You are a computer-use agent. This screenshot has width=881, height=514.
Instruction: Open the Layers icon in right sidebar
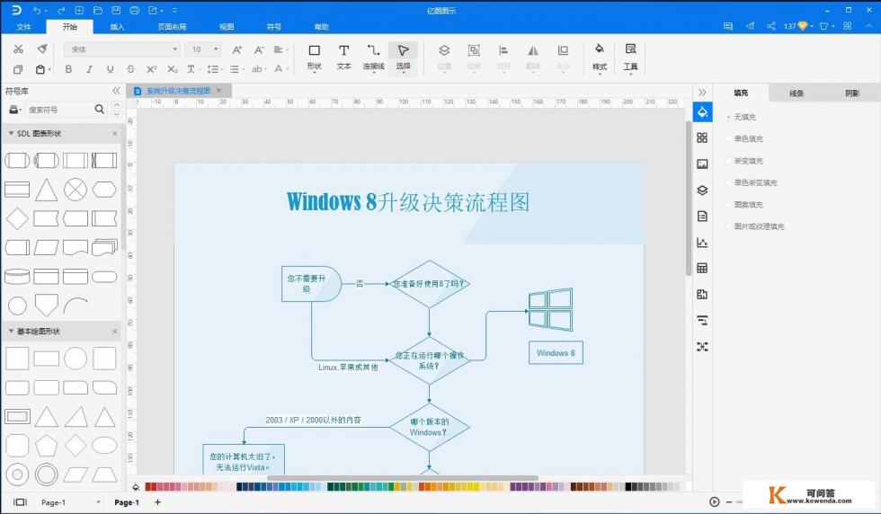[x=702, y=190]
